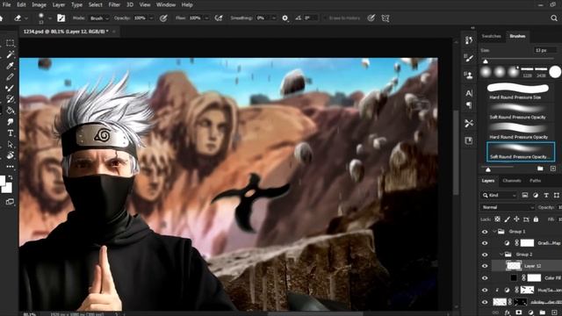The image size is (562, 316).
Task: Open the Normal blend mode dropdown
Action: click(x=508, y=207)
